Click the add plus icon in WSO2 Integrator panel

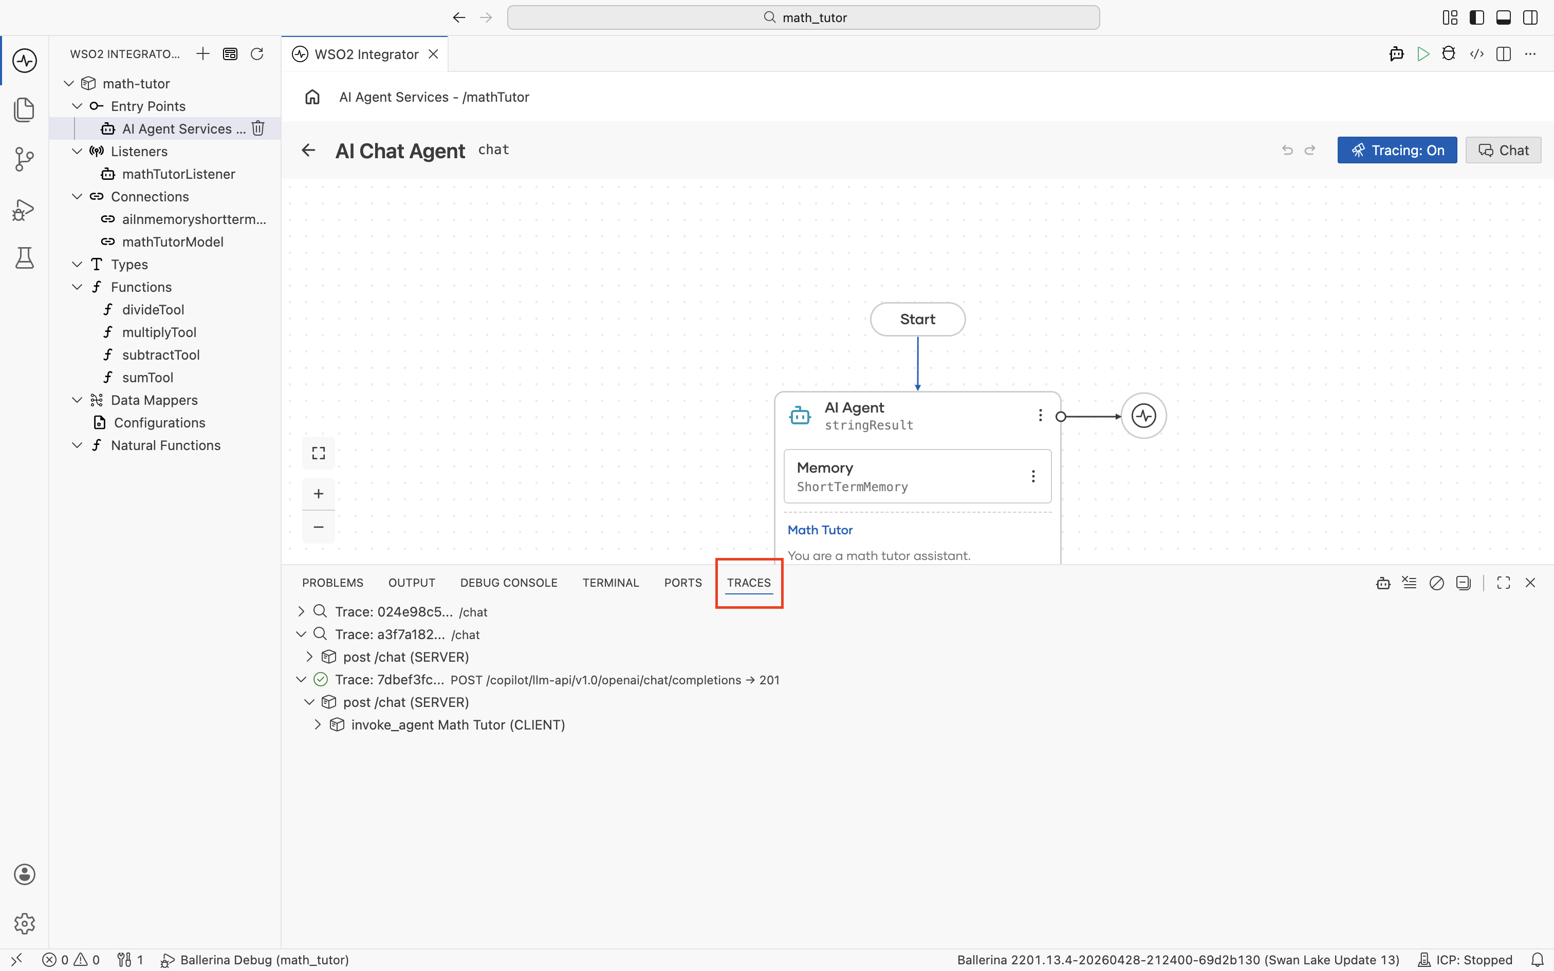click(x=203, y=54)
